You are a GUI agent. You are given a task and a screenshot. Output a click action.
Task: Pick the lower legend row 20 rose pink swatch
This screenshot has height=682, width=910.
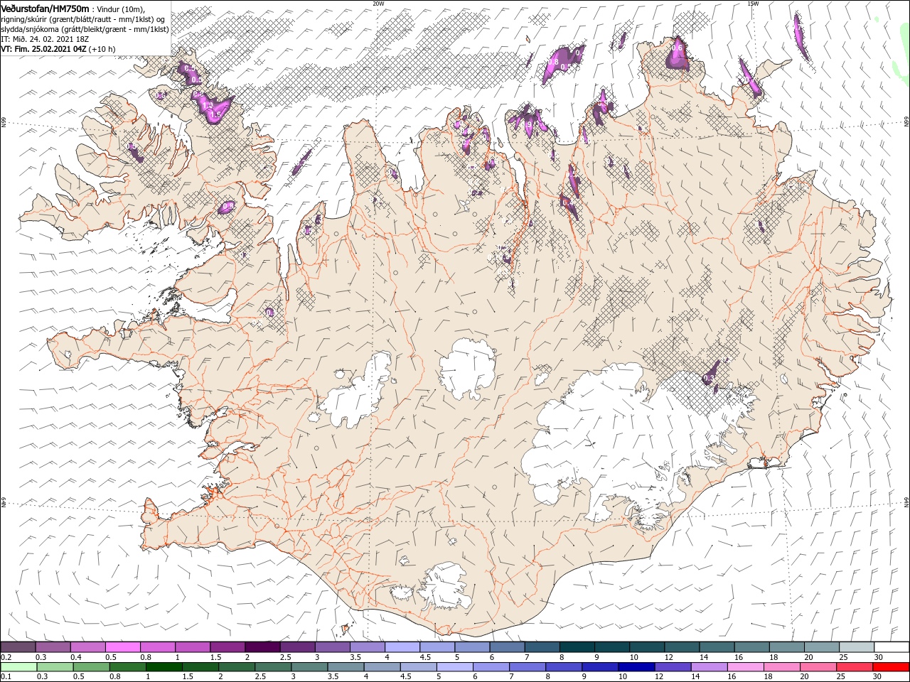click(819, 667)
